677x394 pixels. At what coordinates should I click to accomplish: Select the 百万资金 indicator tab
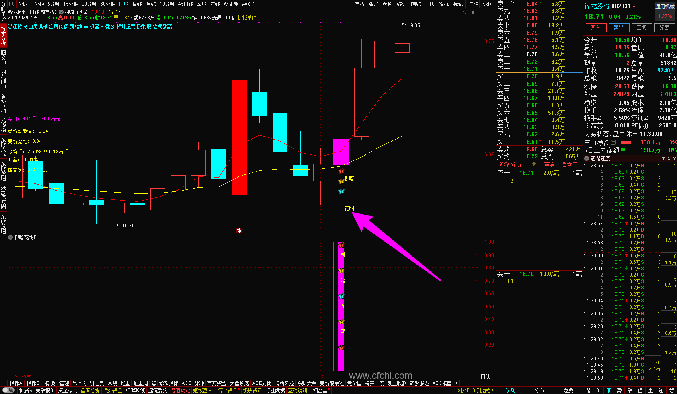pos(217,383)
